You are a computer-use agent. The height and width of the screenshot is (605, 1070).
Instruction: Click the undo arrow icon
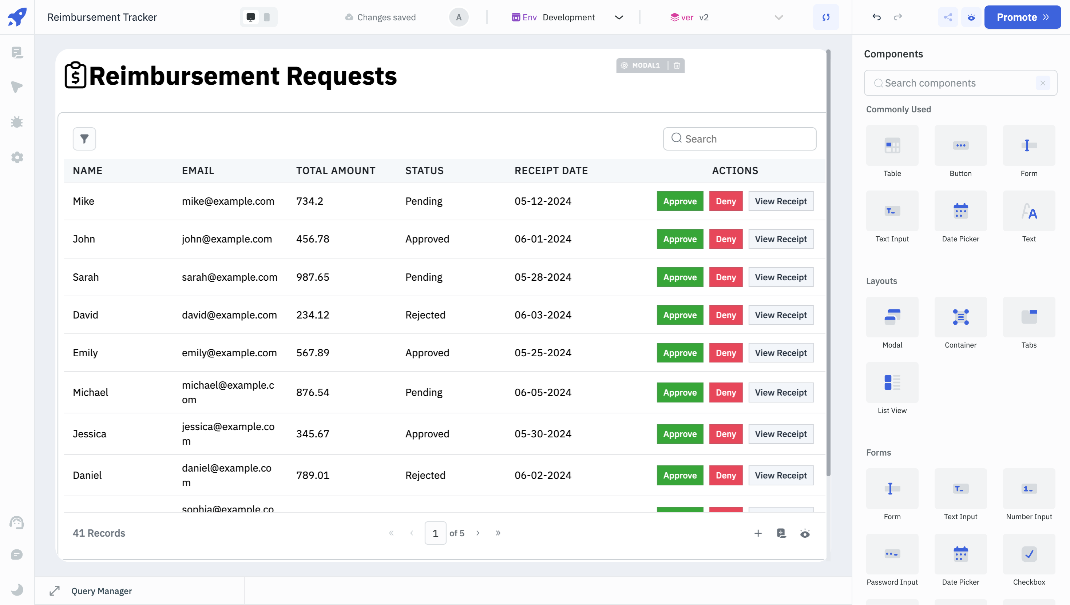click(x=876, y=17)
